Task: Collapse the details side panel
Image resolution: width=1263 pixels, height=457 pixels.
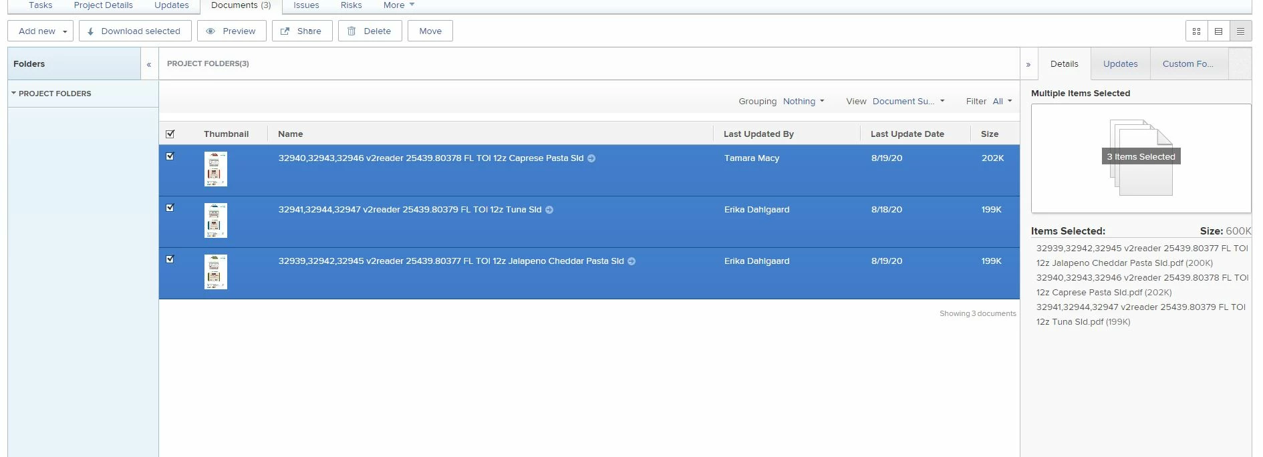Action: pos(1028,64)
